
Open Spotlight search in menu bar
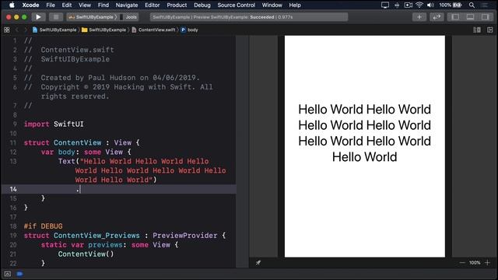(472, 5)
